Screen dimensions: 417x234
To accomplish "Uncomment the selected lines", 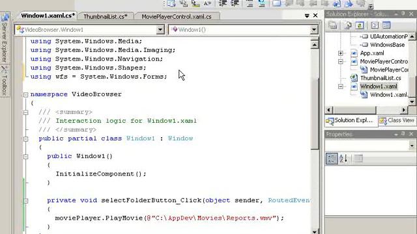I will pyautogui.click(x=262, y=3).
